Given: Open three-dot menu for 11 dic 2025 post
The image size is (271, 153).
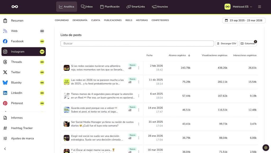Looking at the screenshot, I should (x=138, y=82).
